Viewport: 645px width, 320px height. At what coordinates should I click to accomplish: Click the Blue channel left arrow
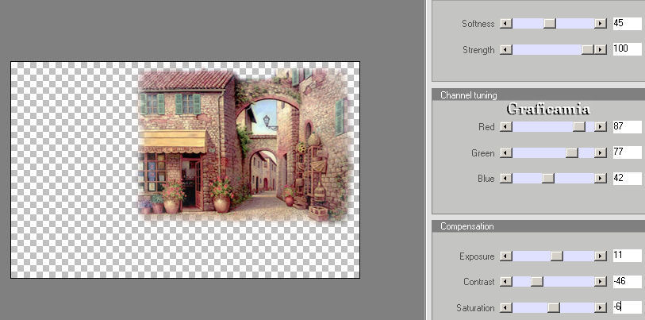coord(506,179)
